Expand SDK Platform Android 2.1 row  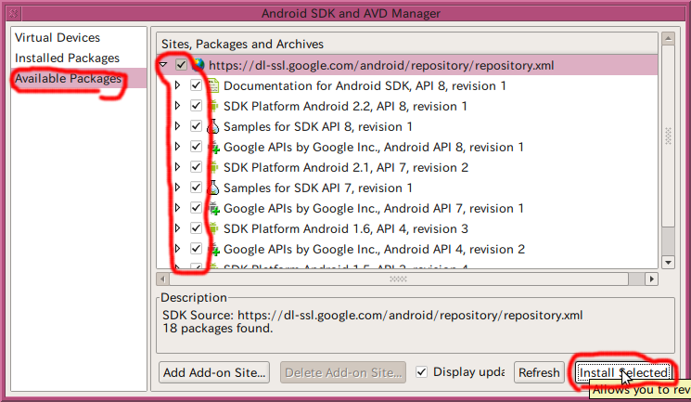point(177,167)
